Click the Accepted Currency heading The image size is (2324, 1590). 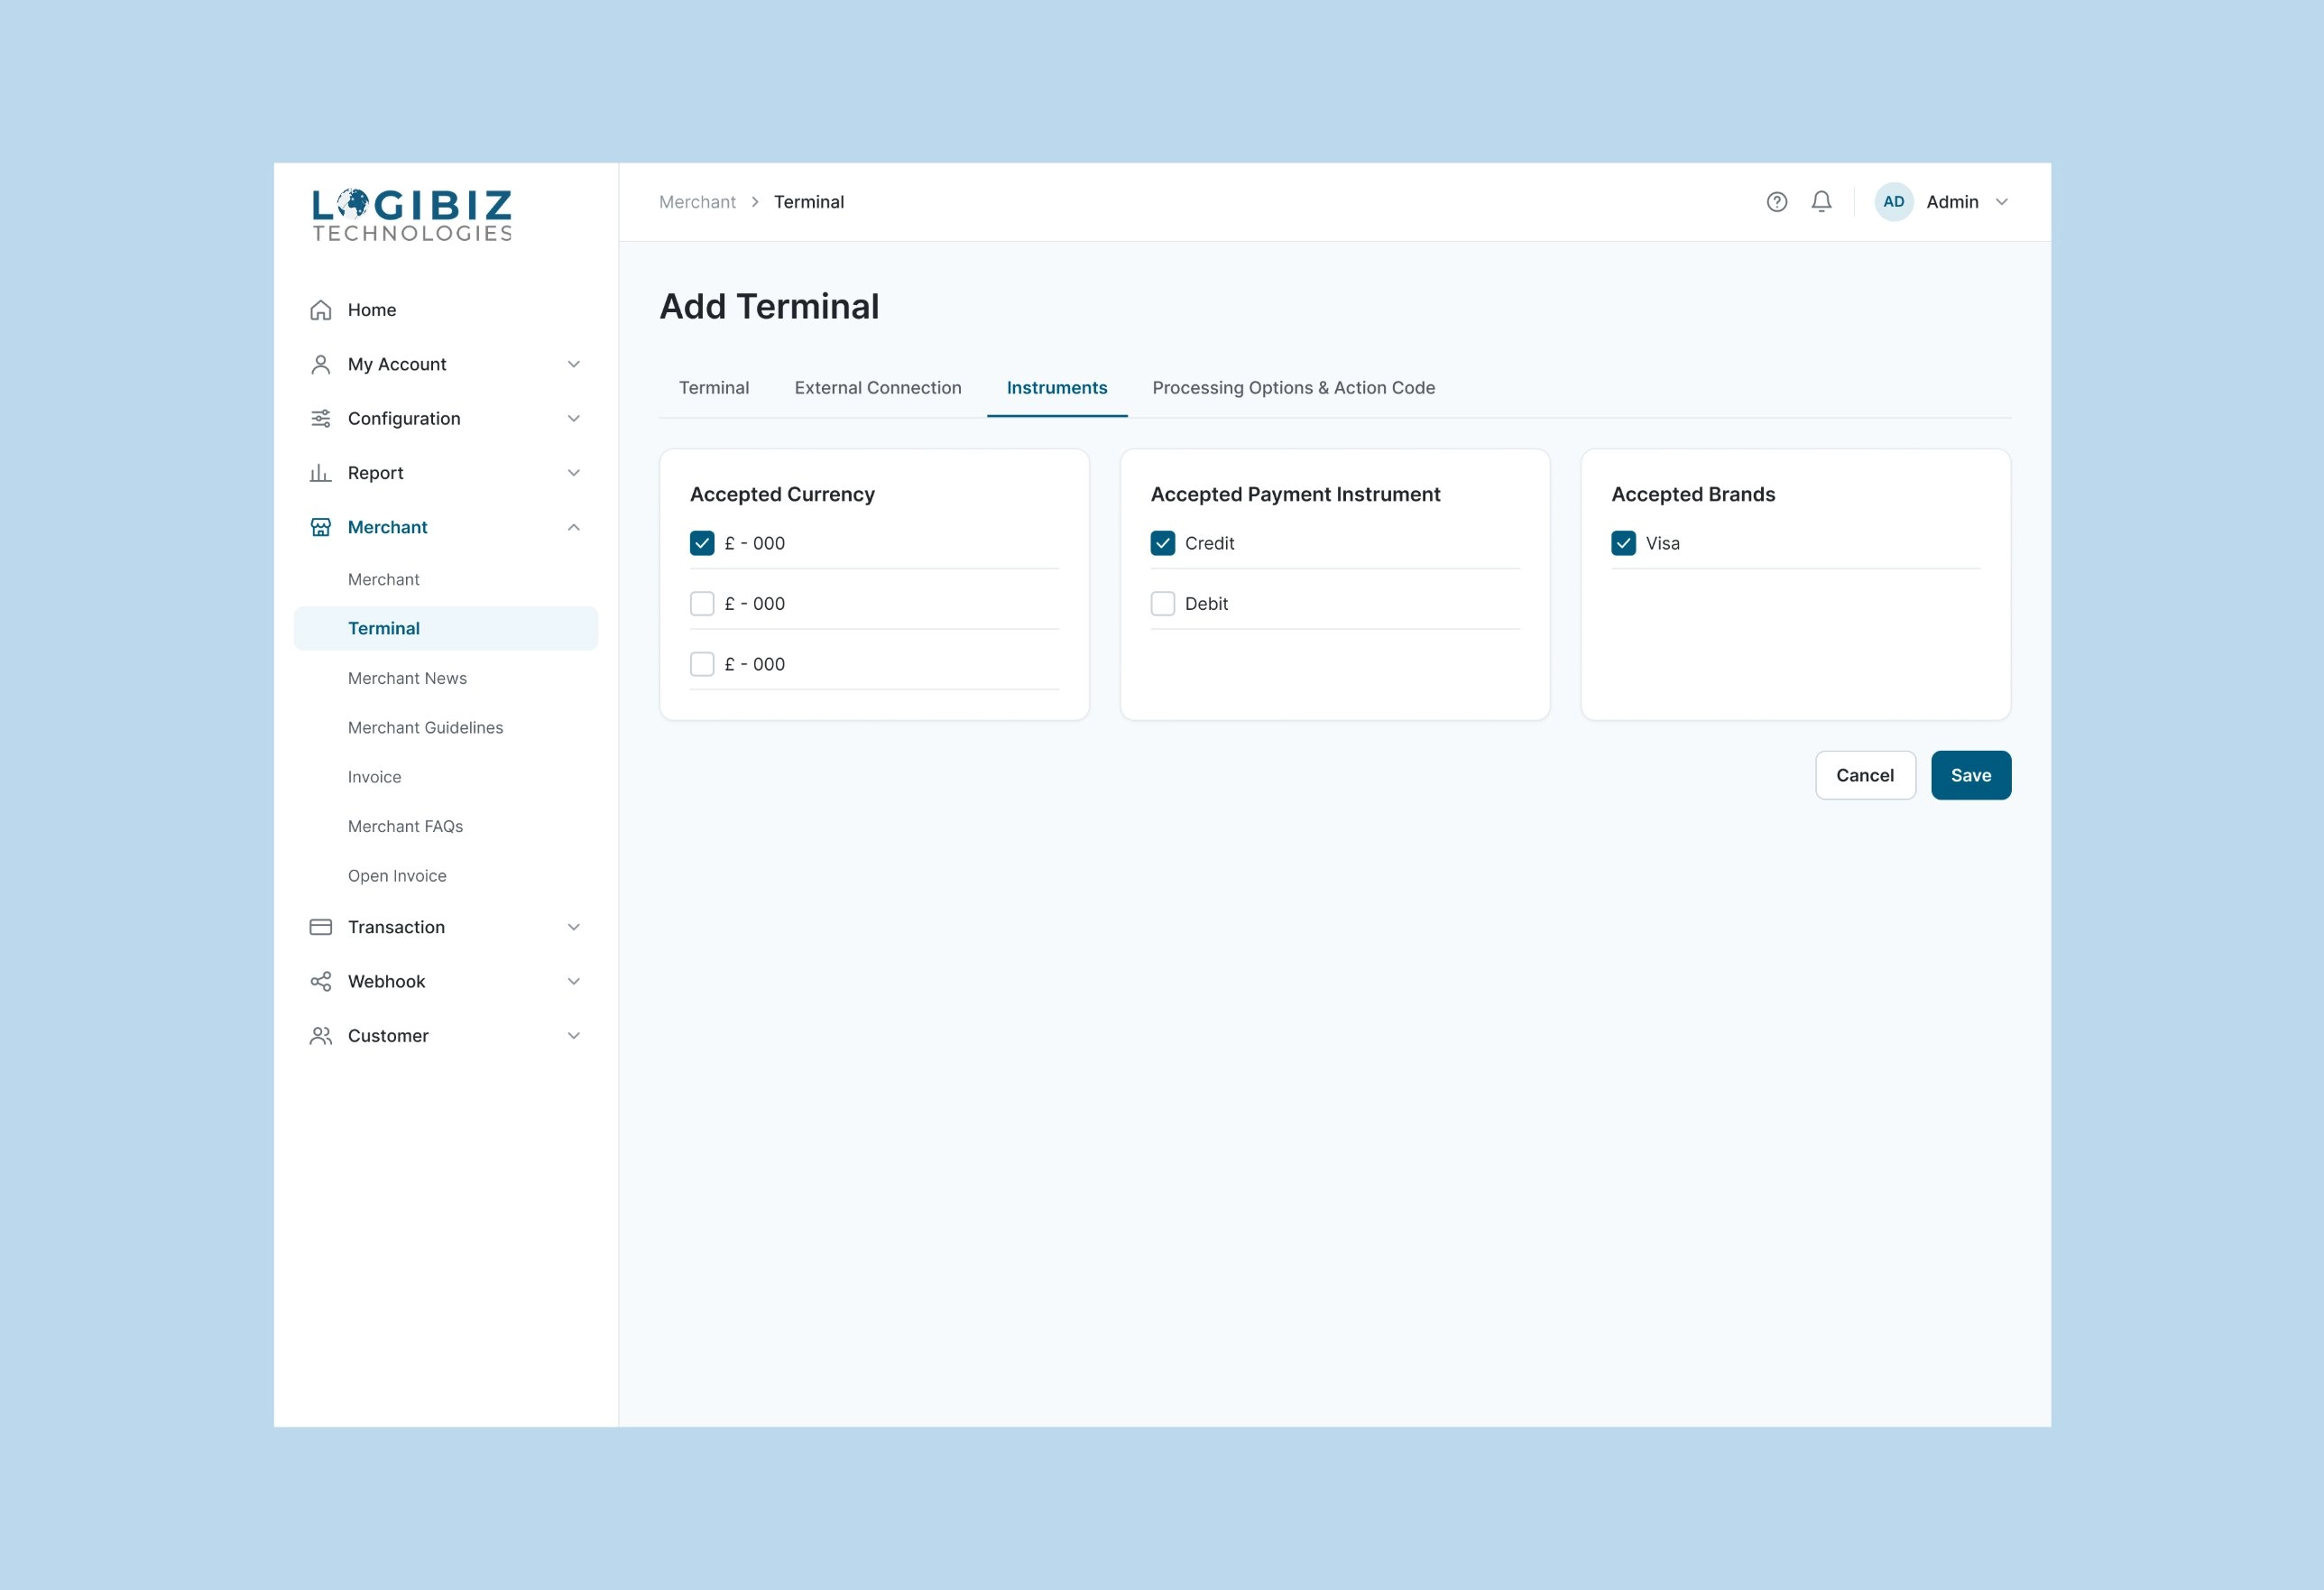pos(782,494)
